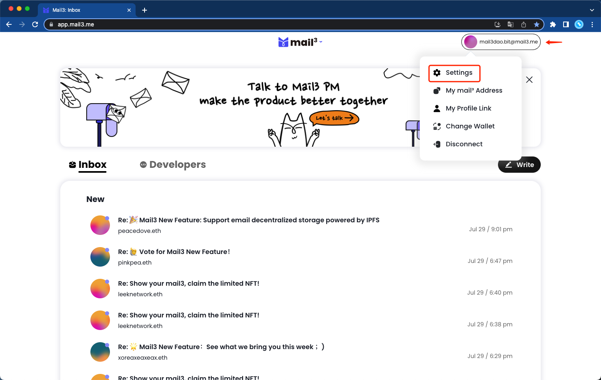Click the My Profile Link person icon
Viewport: 601px width, 380px height.
(x=437, y=109)
